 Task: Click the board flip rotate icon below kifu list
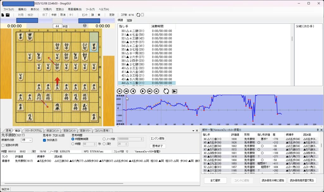click(166, 91)
